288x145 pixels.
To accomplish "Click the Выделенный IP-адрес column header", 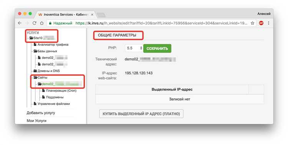I will (172, 89).
